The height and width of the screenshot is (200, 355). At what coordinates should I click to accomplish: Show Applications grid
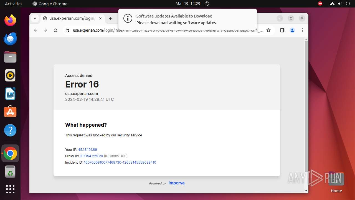coord(10,189)
